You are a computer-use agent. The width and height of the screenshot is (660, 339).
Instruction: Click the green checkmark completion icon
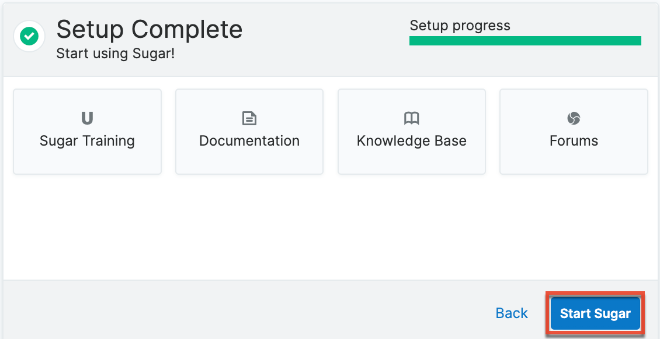coord(29,36)
